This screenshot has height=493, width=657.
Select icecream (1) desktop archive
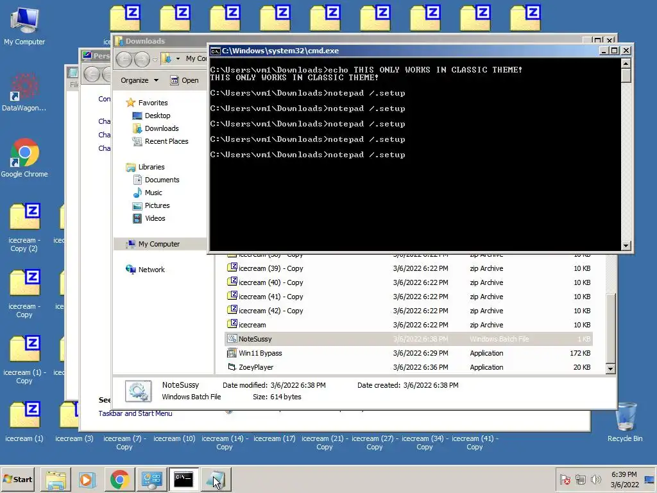(x=24, y=422)
